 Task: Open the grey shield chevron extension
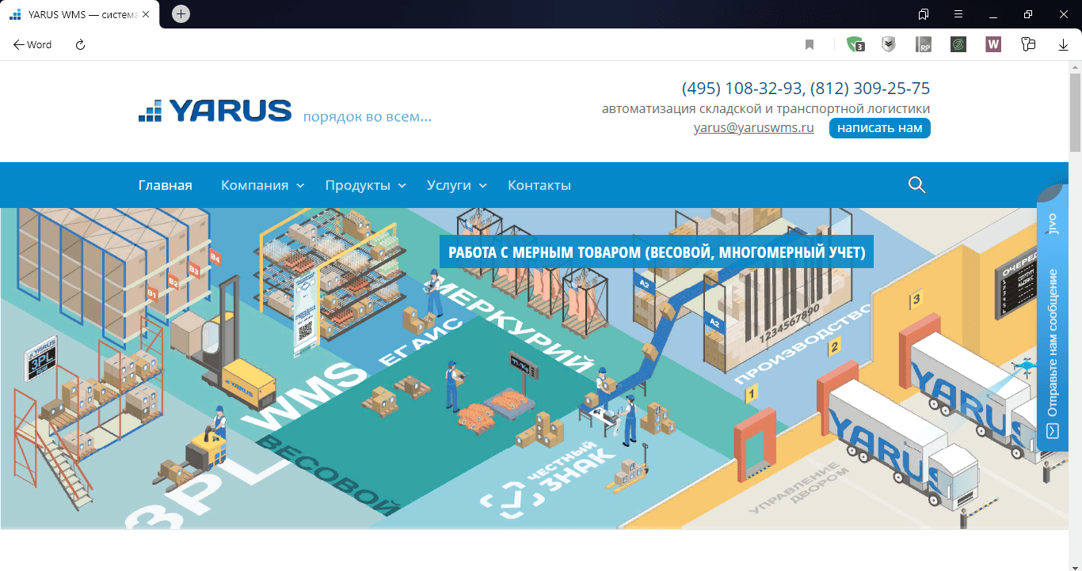[x=889, y=45]
